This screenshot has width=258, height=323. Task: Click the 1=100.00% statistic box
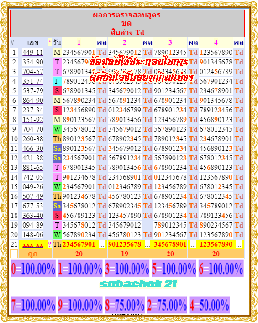point(80,269)
